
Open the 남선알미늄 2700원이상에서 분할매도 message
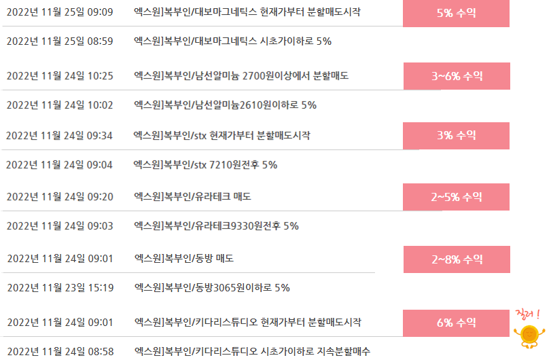click(241, 75)
